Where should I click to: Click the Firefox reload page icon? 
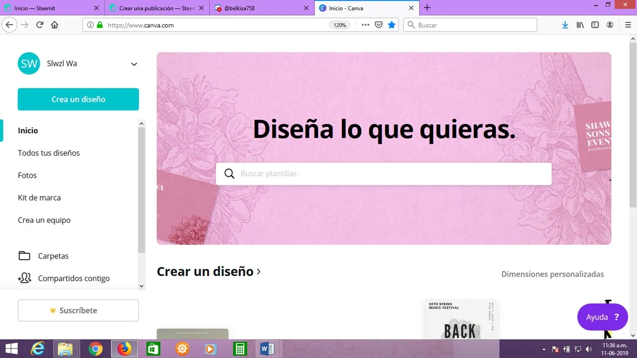point(40,25)
